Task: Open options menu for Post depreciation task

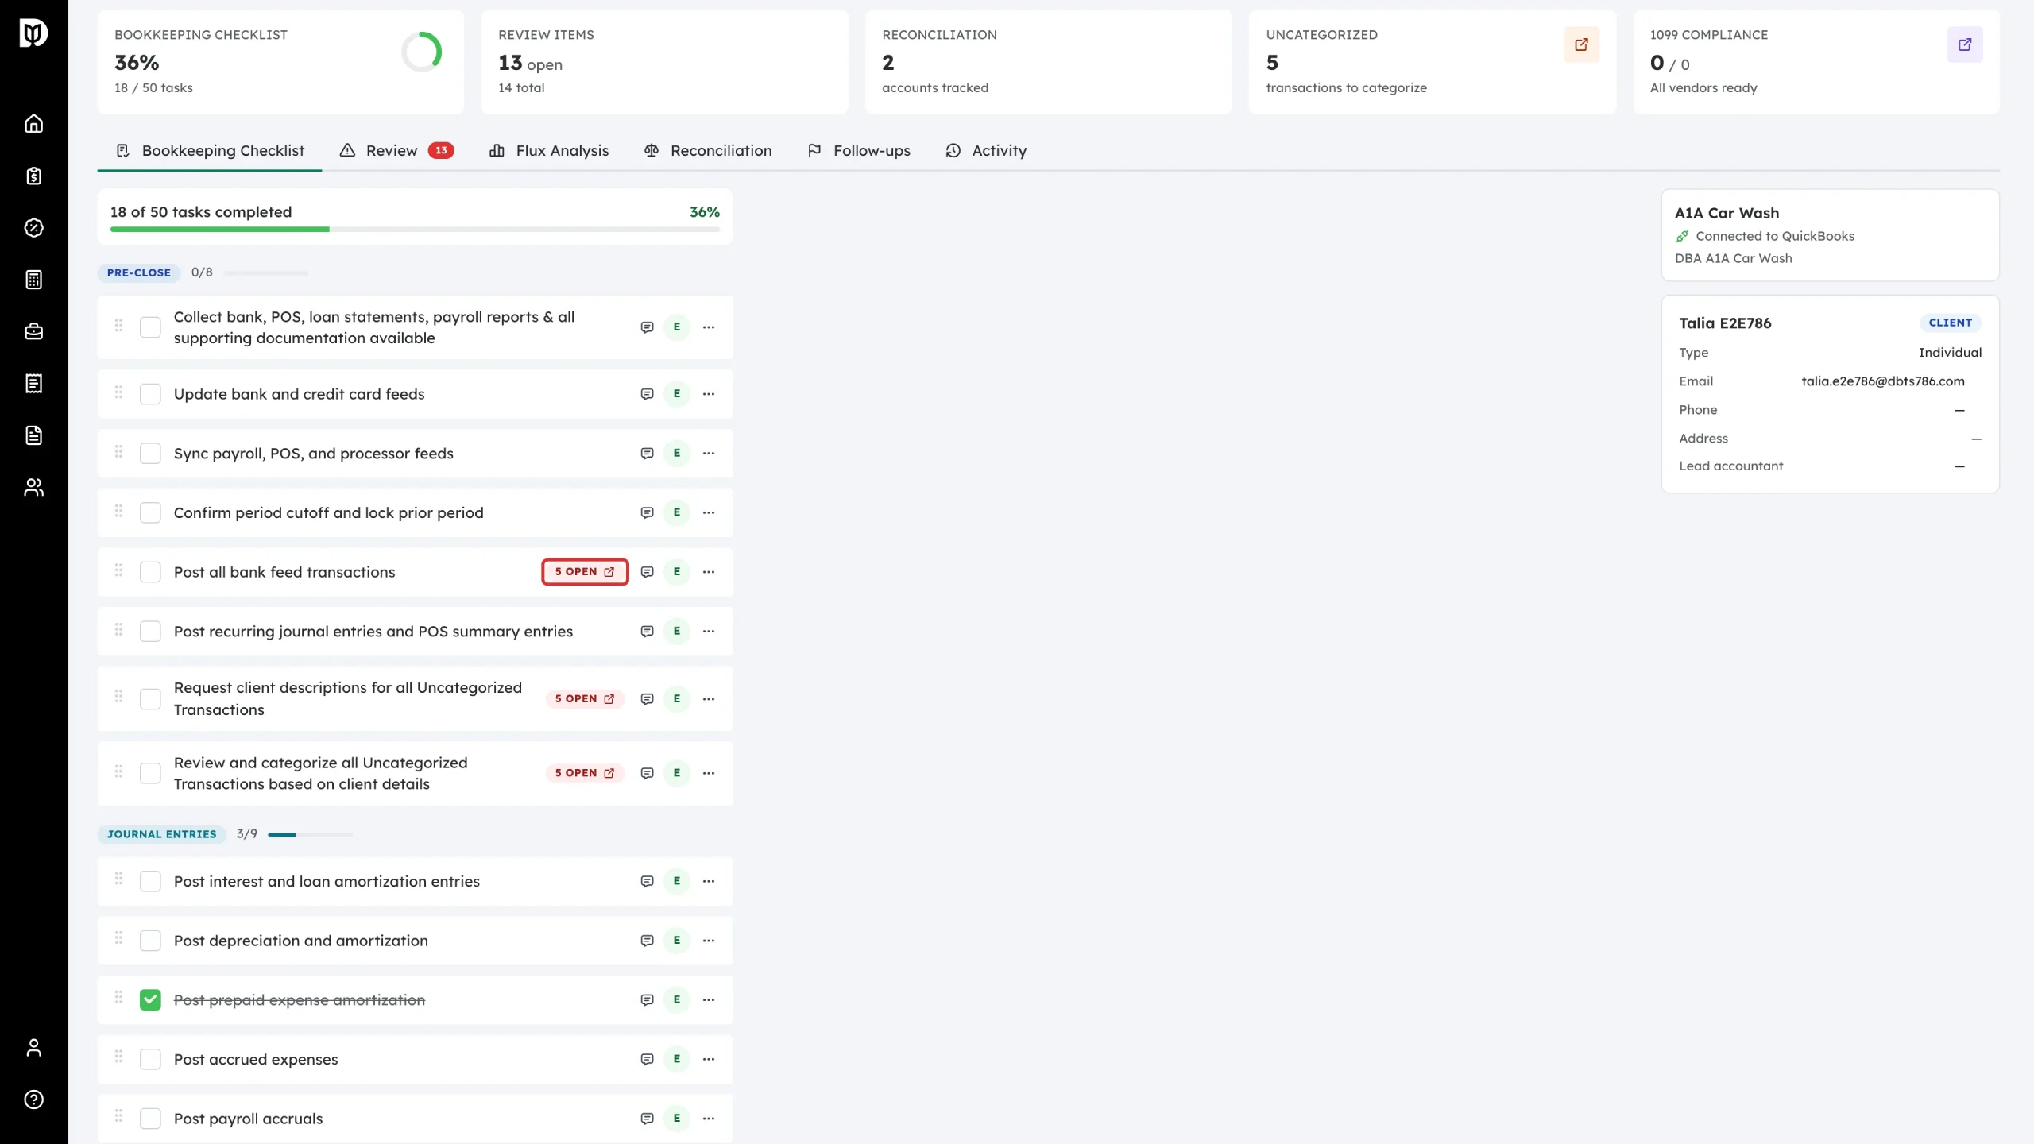Action: (709, 941)
